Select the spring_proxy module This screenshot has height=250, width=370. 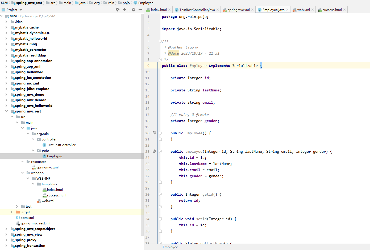(x=26, y=240)
